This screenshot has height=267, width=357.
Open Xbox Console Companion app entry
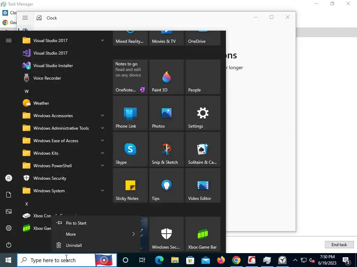tap(36, 216)
